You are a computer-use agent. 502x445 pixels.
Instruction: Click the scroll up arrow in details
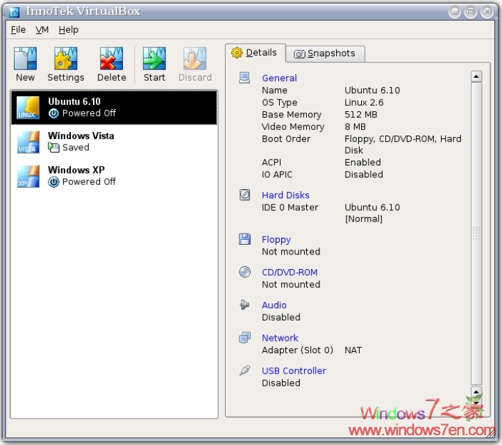coord(476,76)
